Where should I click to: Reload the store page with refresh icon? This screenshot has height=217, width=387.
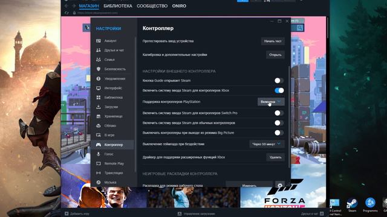[67, 13]
